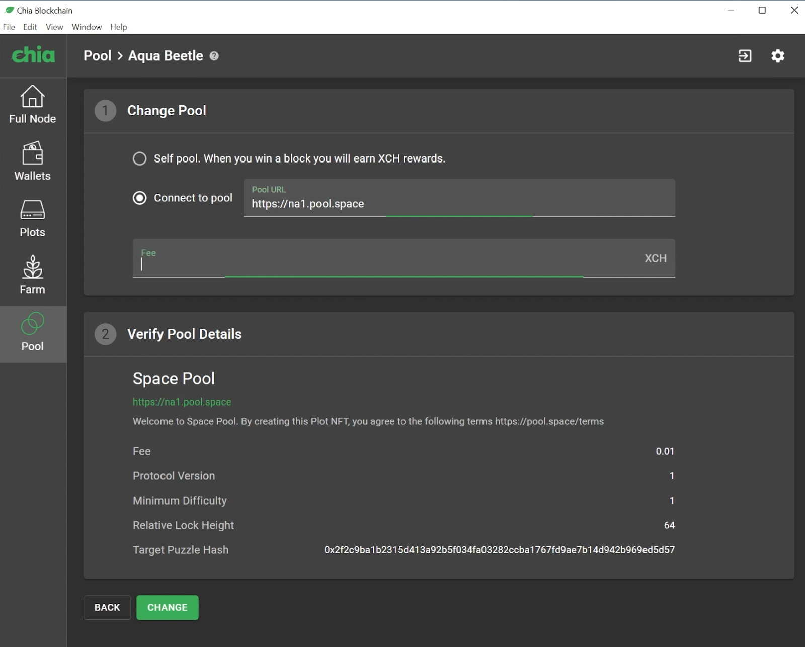
Task: Click into the Fee XCH input field
Action: (x=404, y=258)
